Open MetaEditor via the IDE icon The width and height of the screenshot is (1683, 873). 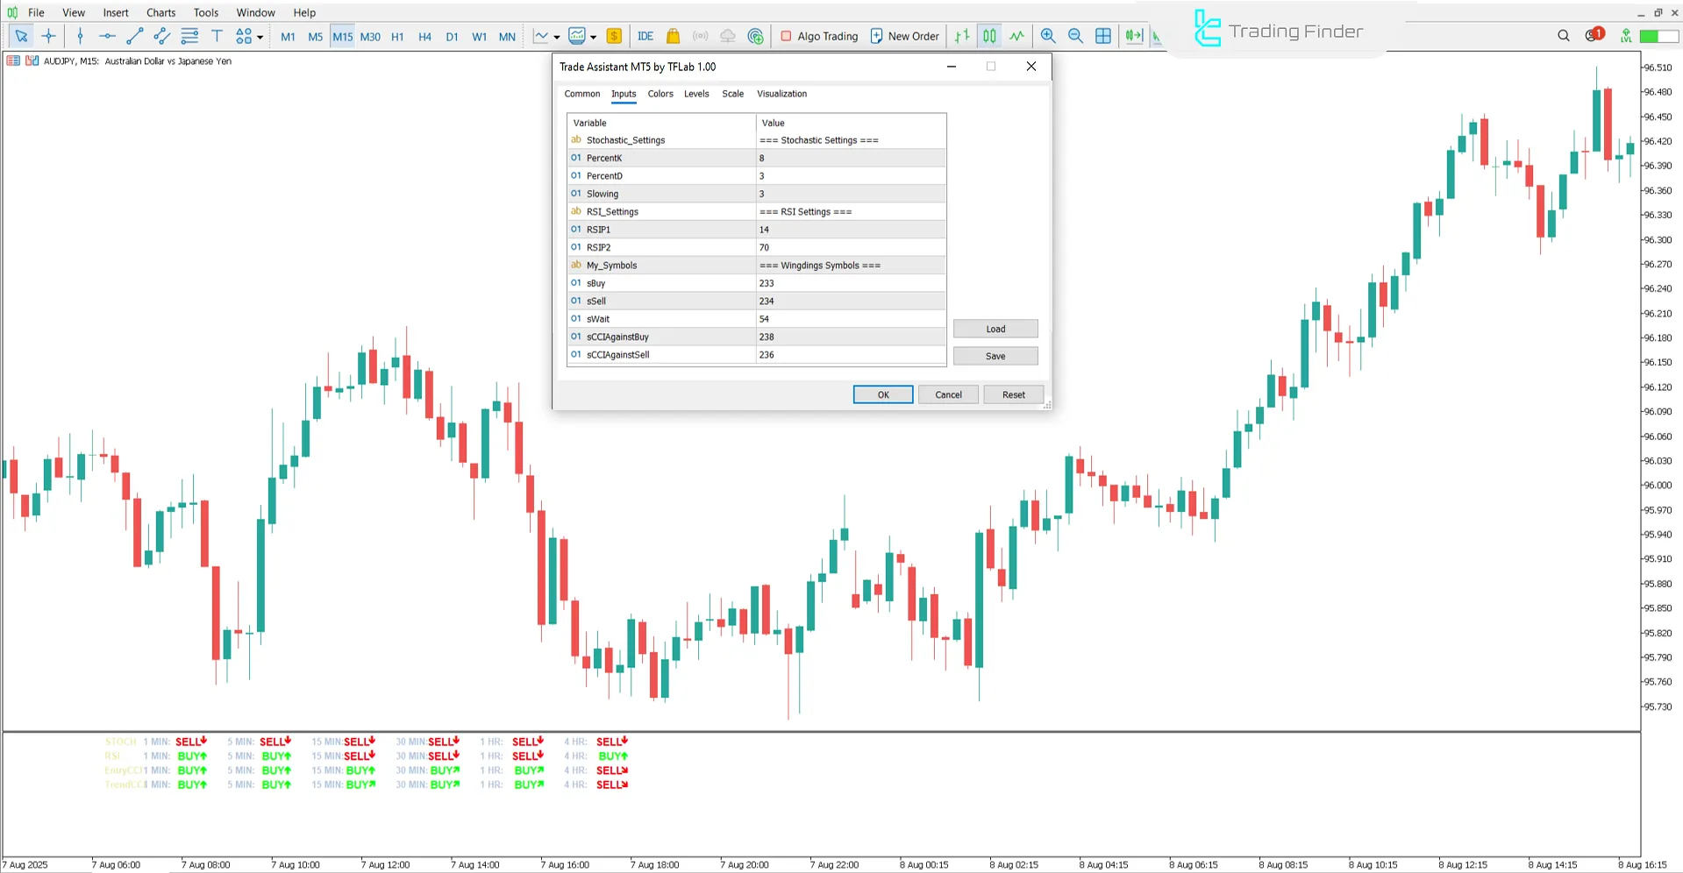[x=645, y=36]
